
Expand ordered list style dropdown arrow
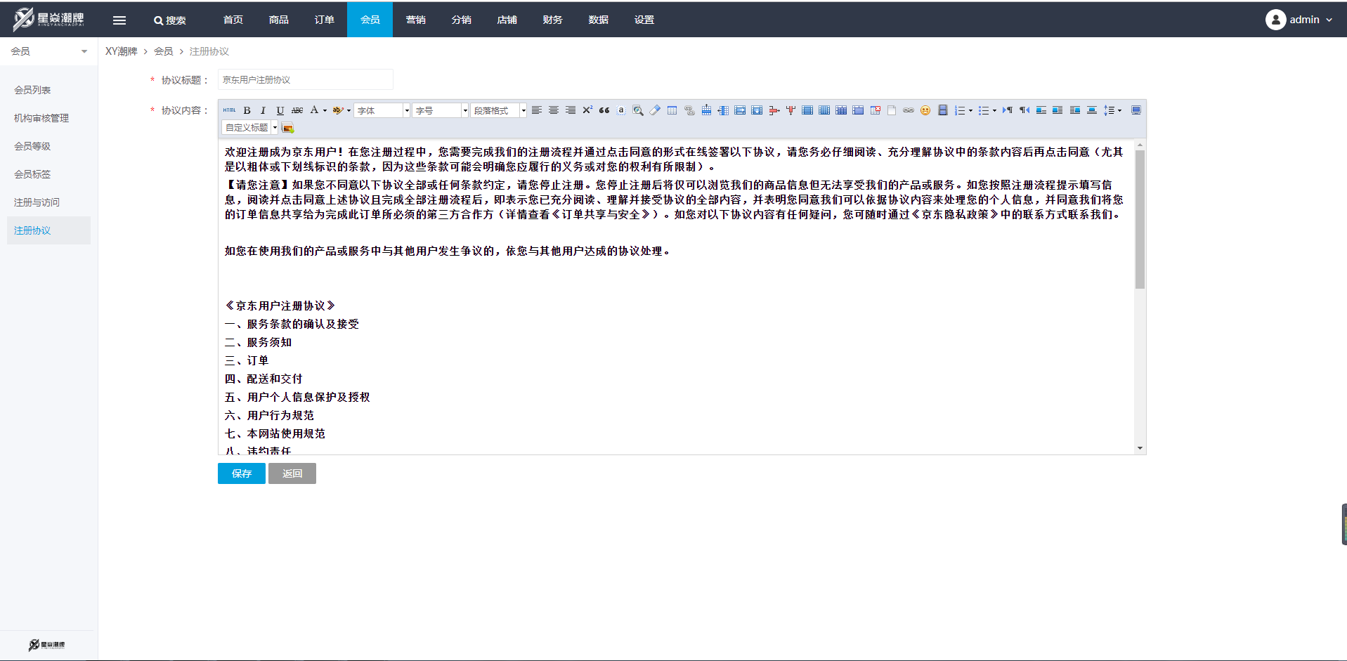[970, 110]
